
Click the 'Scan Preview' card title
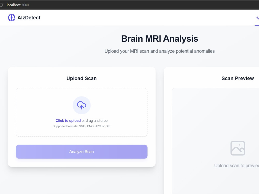(238, 78)
